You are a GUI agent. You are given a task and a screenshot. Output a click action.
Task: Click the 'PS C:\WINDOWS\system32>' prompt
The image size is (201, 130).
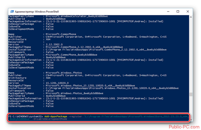[26, 116]
